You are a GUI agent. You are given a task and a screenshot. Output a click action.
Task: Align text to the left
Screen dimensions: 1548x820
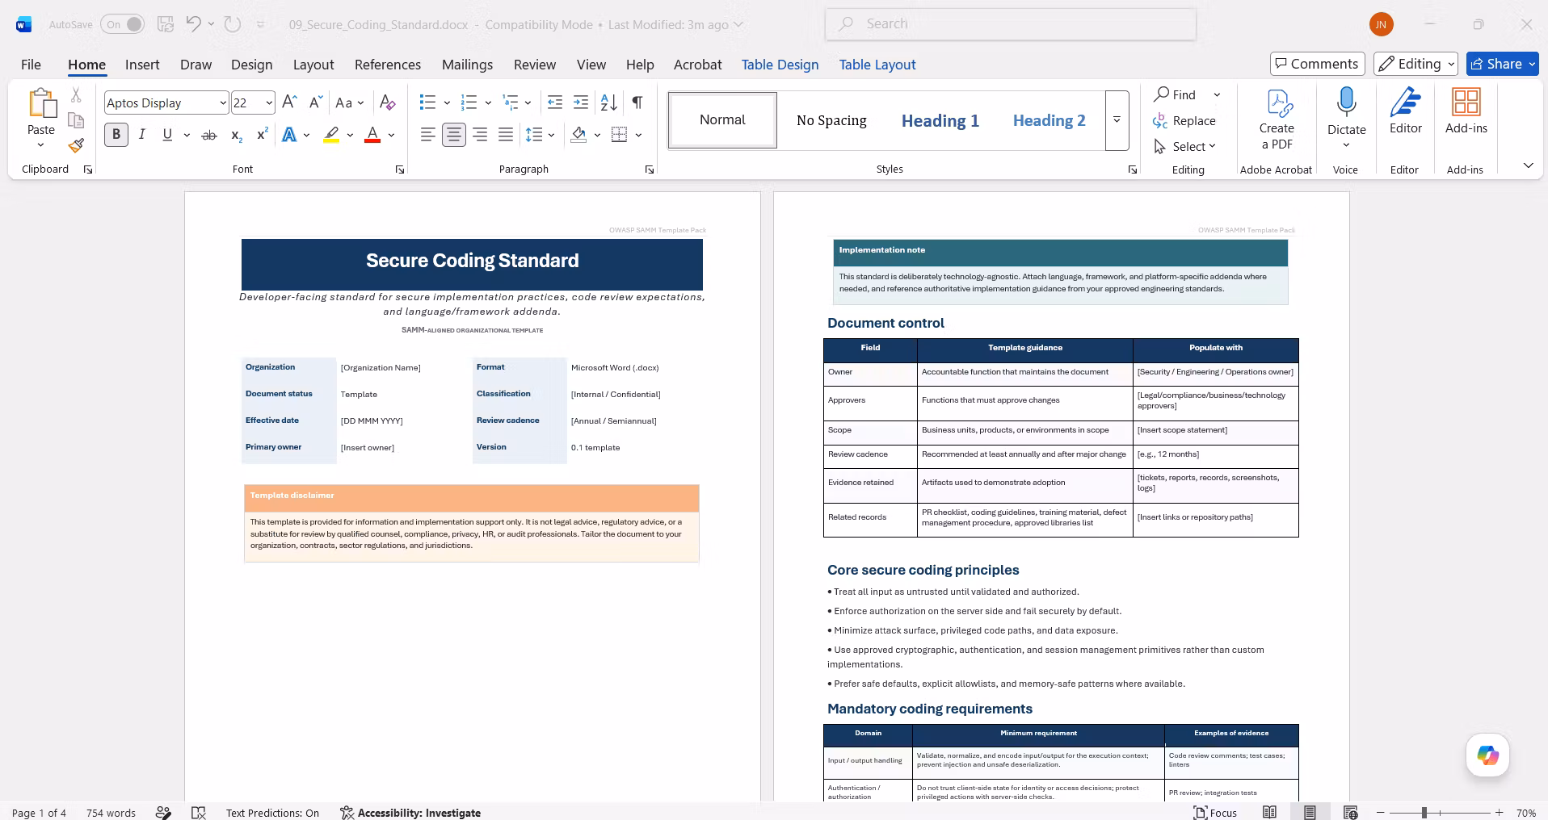pos(428,135)
